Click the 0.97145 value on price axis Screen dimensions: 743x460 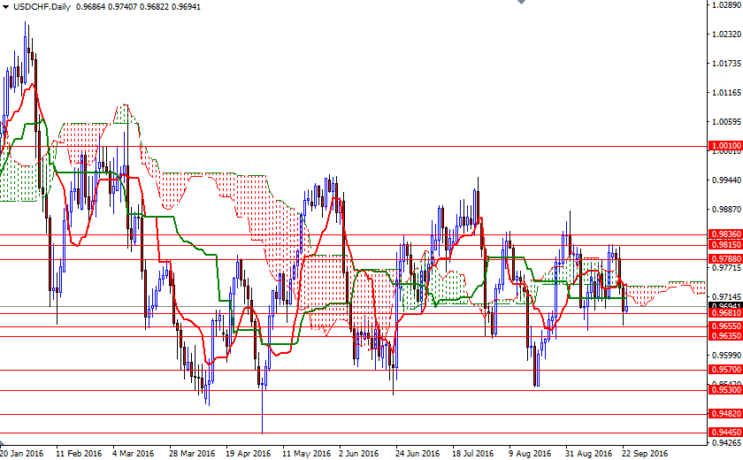726,297
